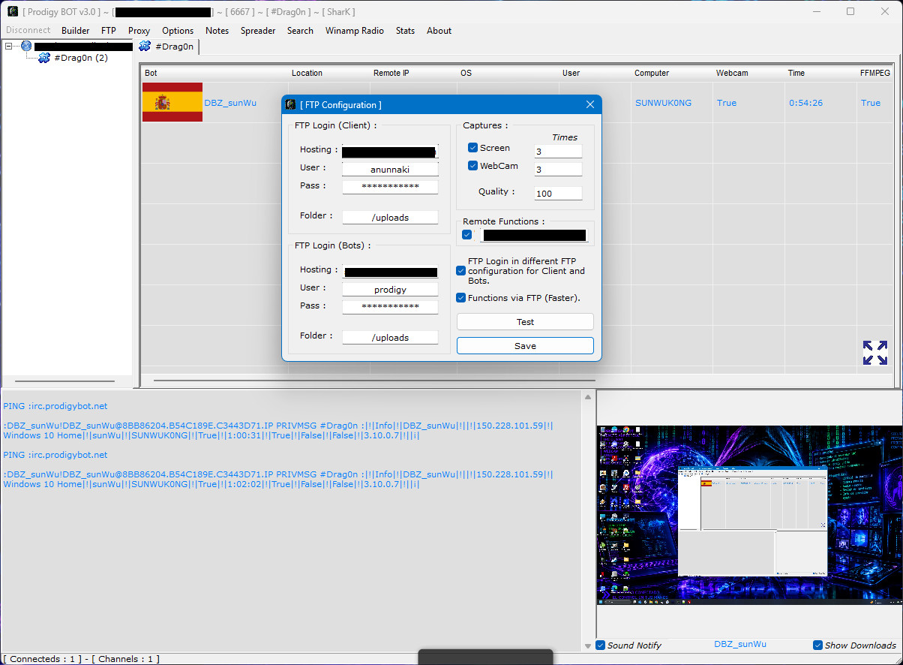Click the Save button
The image size is (903, 665).
(x=525, y=346)
